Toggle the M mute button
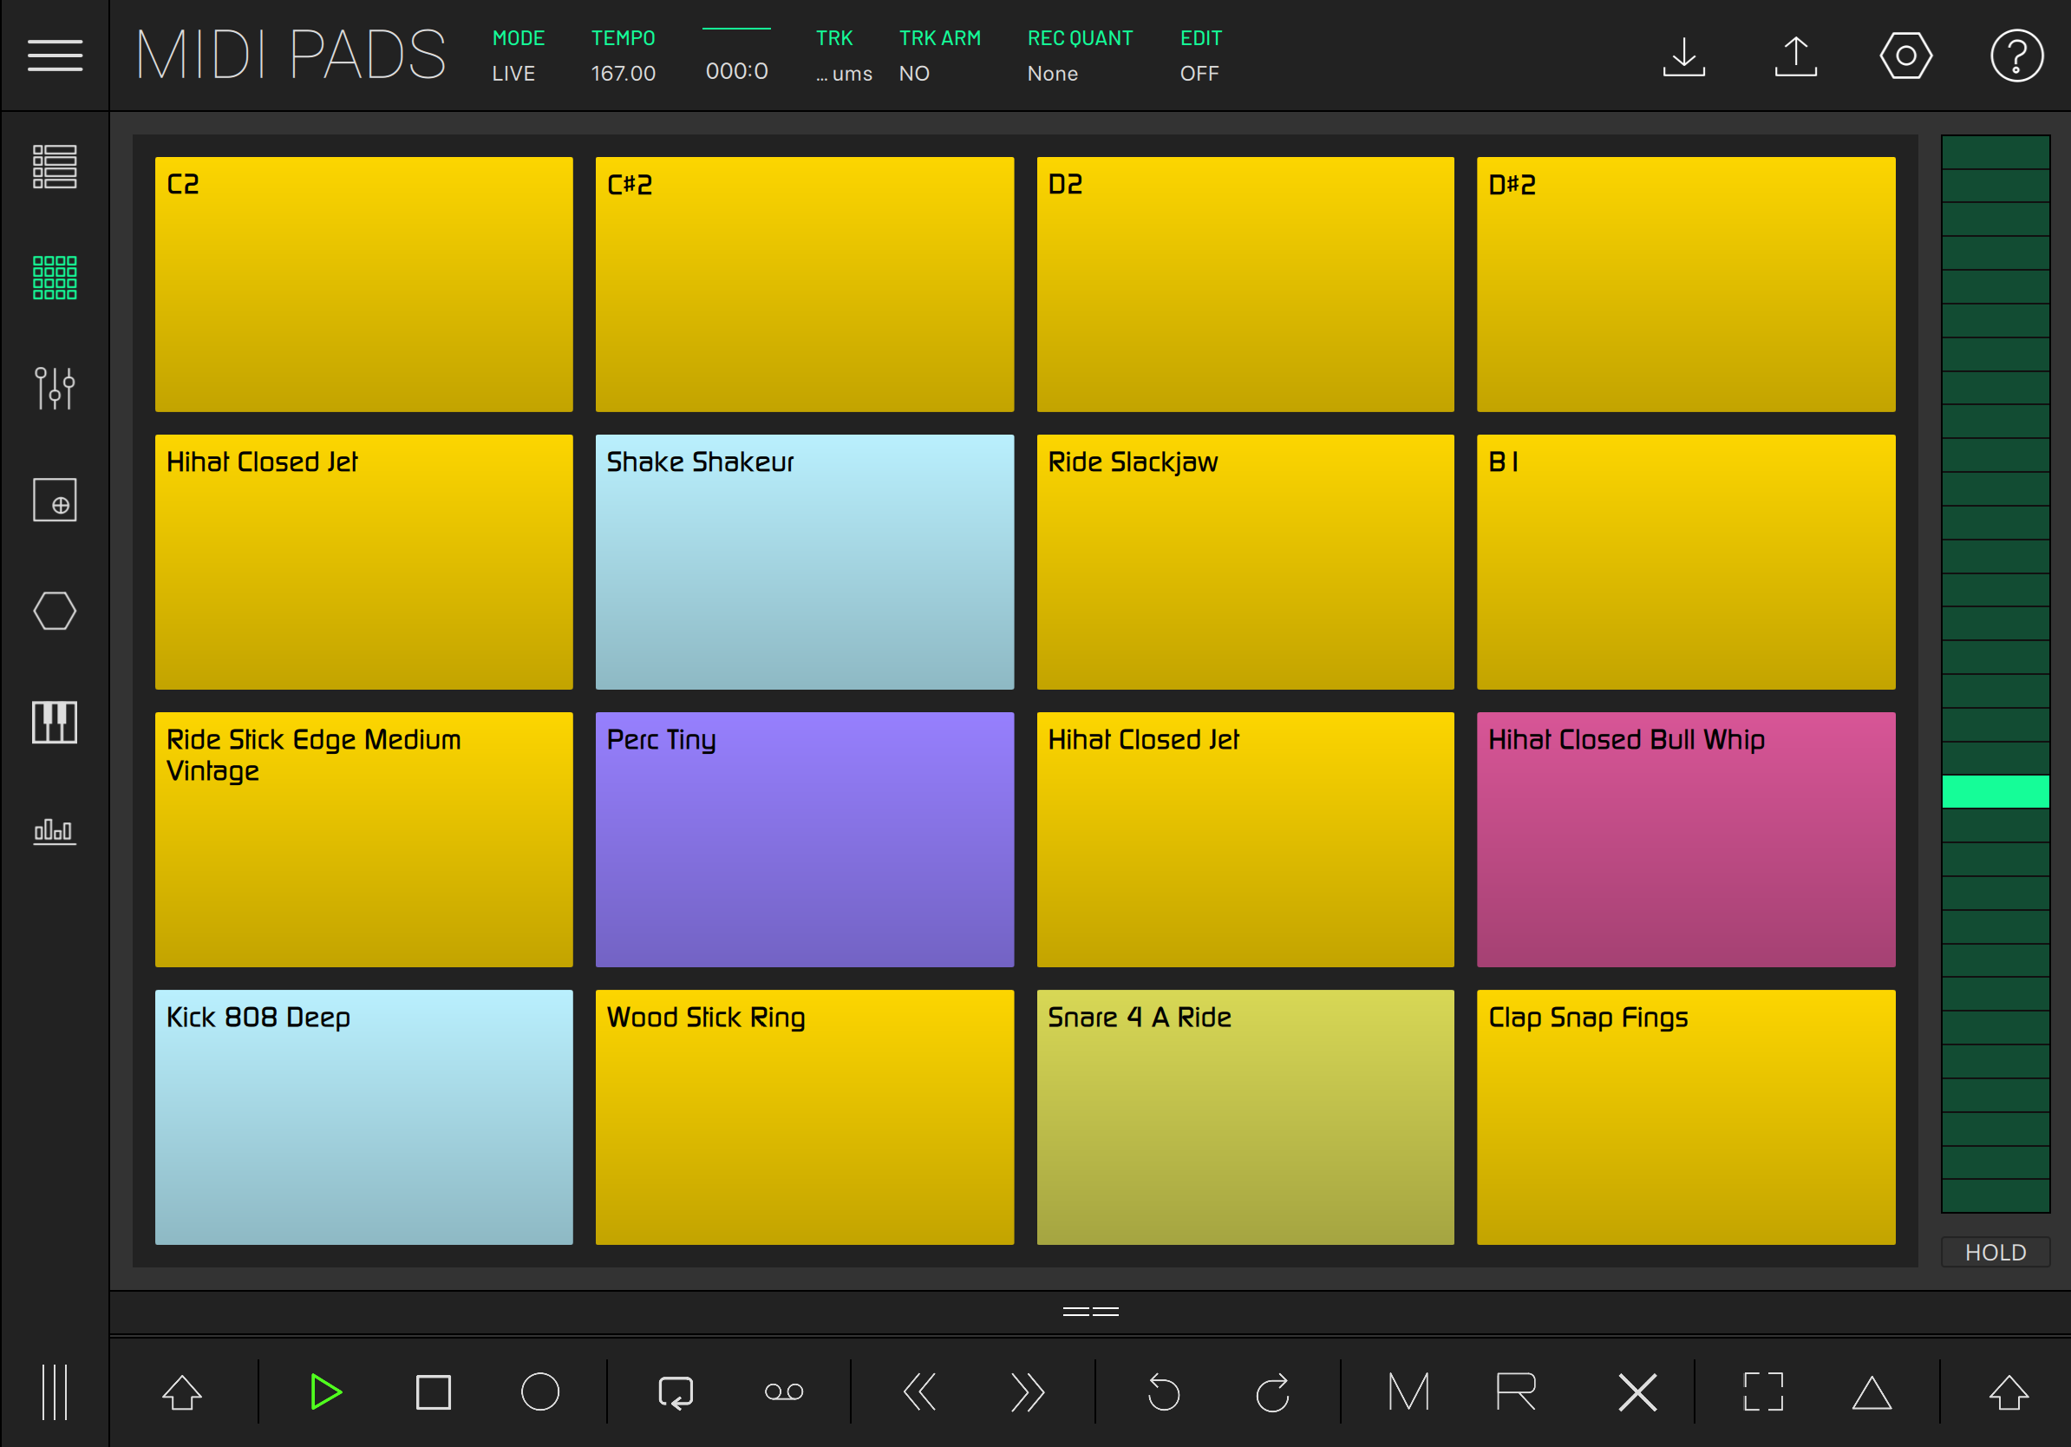Screen dimensions: 2071x1447 (x=1409, y=1392)
